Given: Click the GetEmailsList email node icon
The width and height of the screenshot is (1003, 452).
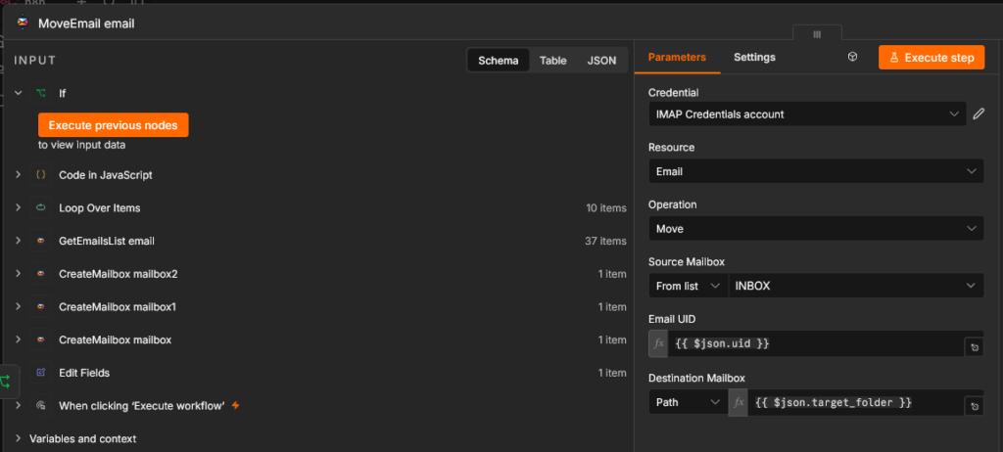Looking at the screenshot, I should (x=41, y=241).
